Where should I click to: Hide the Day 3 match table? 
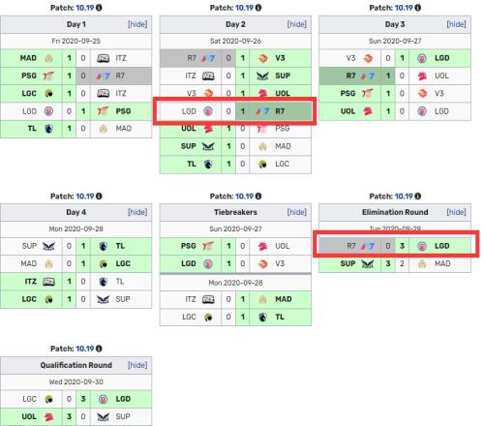click(456, 24)
